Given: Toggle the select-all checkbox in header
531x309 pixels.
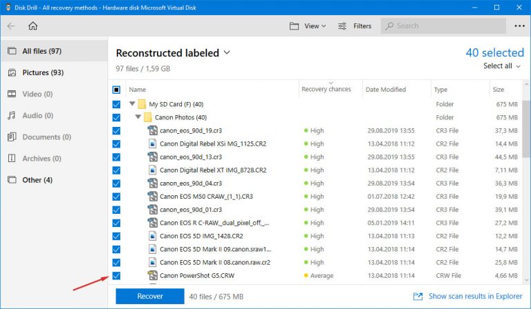Looking at the screenshot, I should [x=116, y=90].
